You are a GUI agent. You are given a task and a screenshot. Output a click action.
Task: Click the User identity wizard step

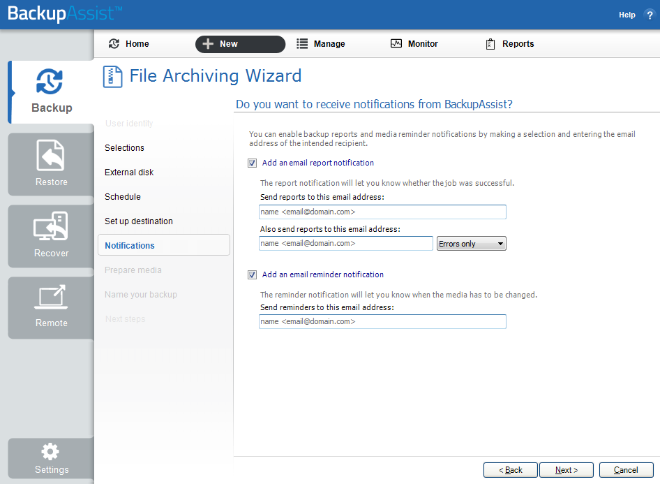(129, 124)
